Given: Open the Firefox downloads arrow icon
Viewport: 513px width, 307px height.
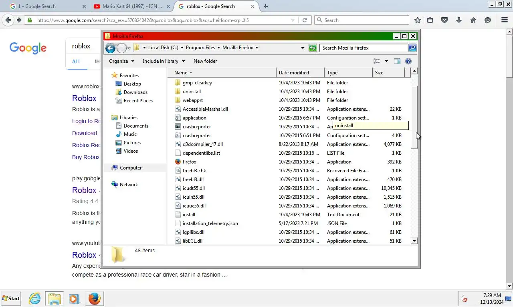Looking at the screenshot, I should click(x=459, y=20).
